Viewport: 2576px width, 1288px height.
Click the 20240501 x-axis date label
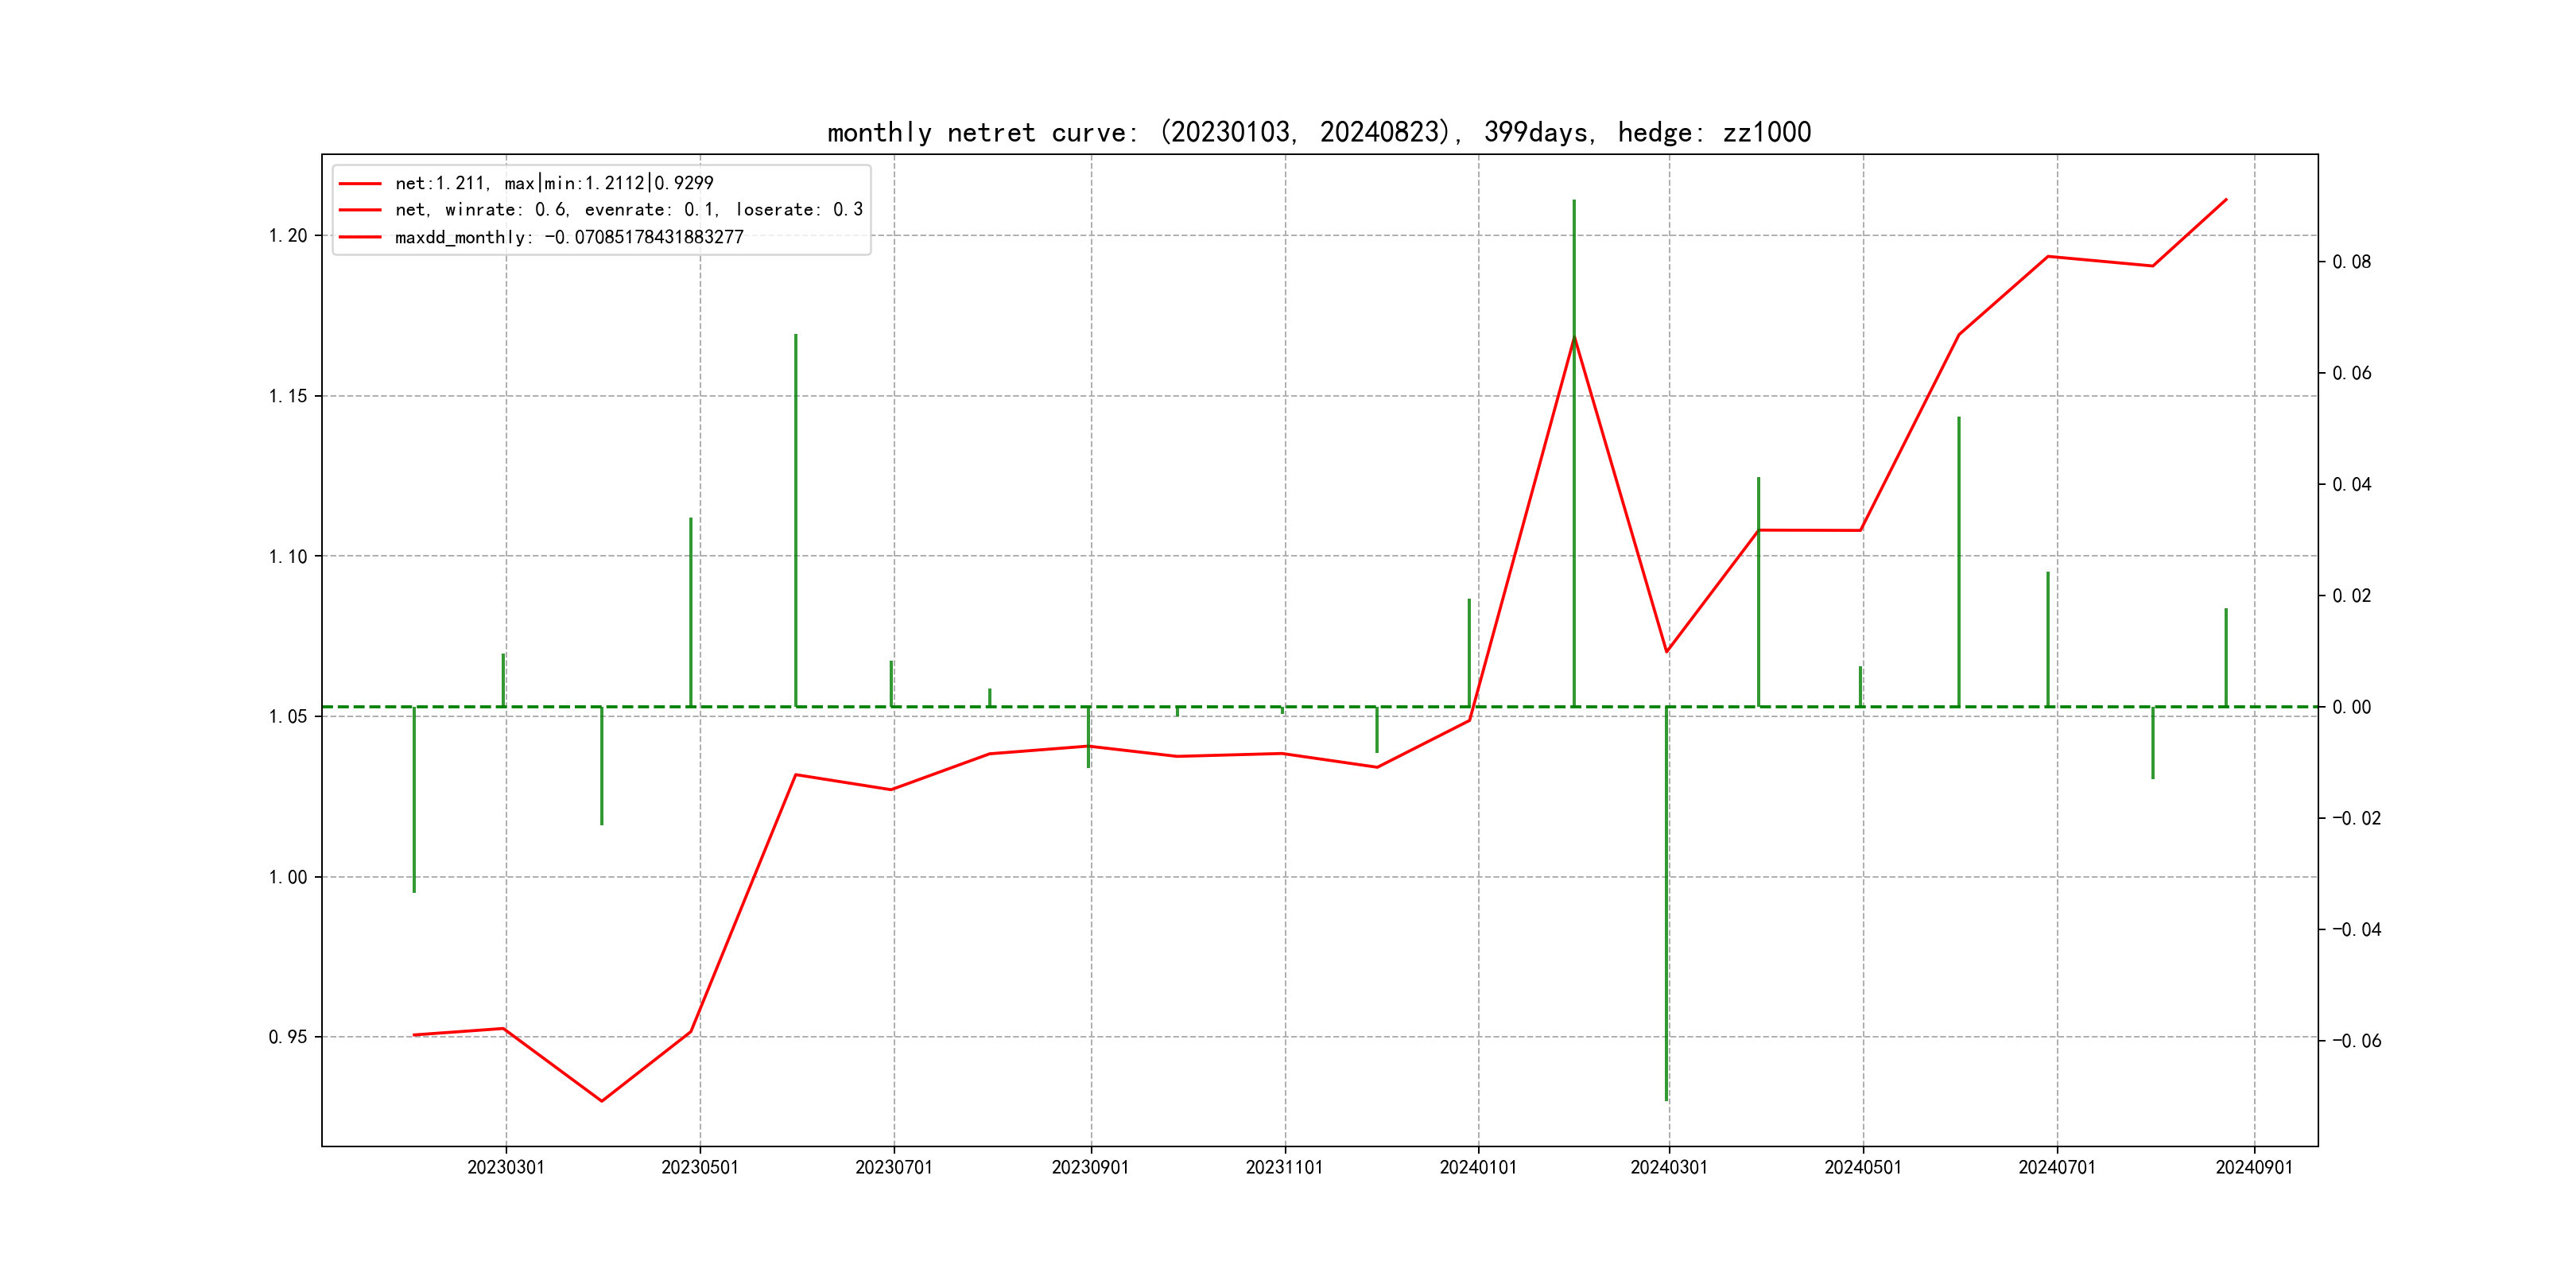pos(1862,1167)
